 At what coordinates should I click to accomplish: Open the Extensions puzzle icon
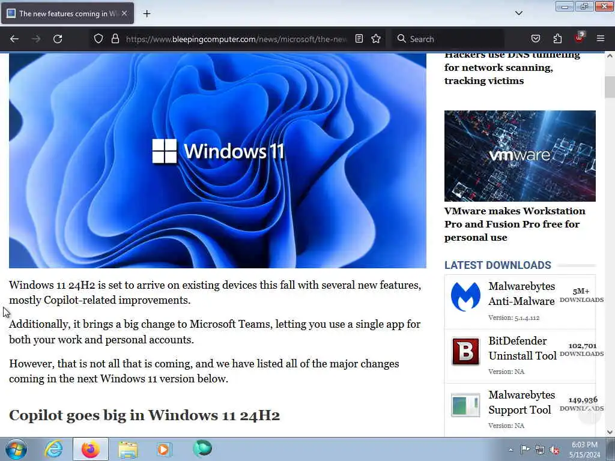(557, 38)
